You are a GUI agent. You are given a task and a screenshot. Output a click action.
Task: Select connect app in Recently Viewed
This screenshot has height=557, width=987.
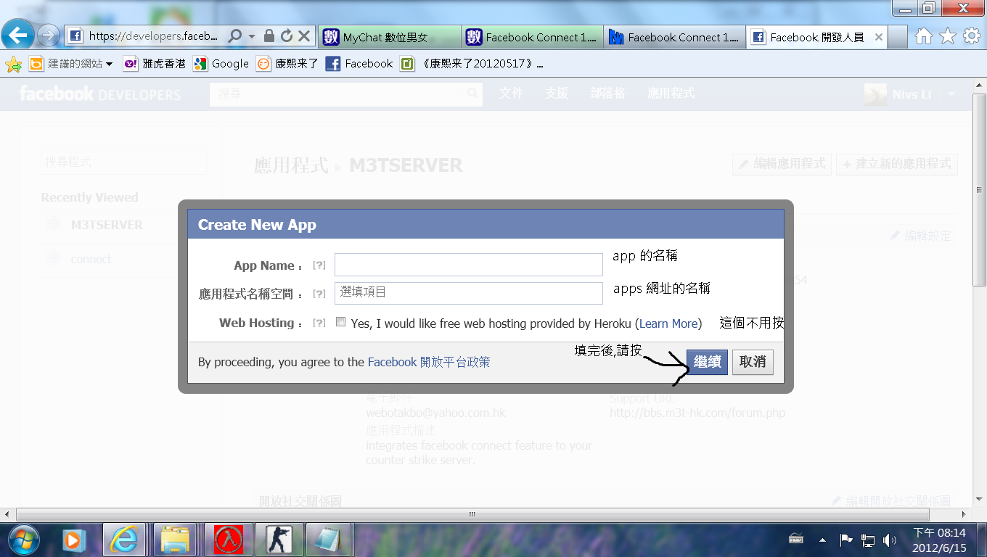point(91,259)
